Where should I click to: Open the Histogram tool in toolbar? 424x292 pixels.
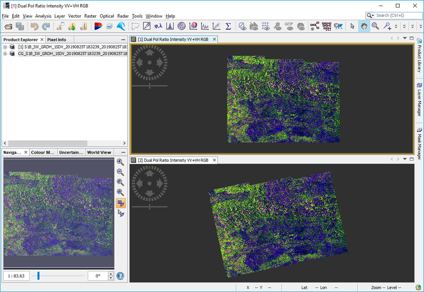tap(170, 26)
